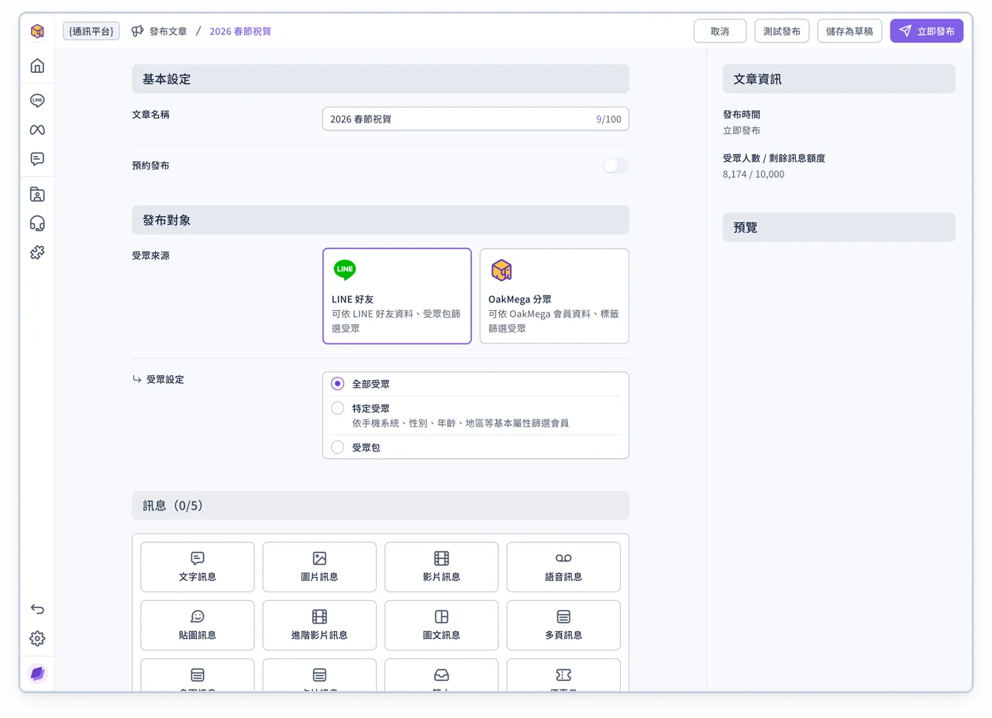Viewport: 992px width, 718px height.
Task: Add a 進階影片訊息 advanced video message
Action: pyautogui.click(x=319, y=625)
